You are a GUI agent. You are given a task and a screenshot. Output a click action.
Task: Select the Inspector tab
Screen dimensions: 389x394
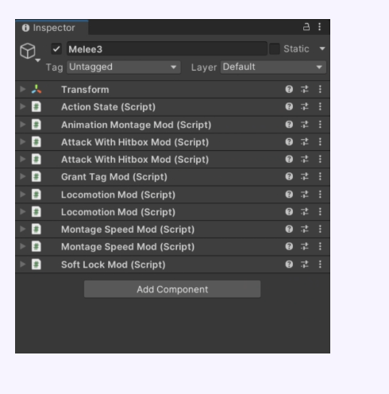tap(52, 28)
